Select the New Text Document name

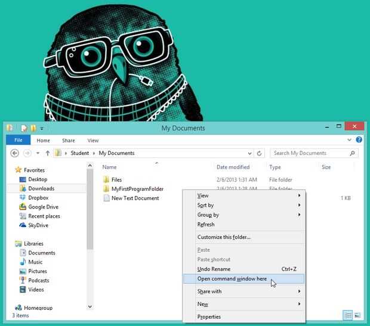[135, 198]
